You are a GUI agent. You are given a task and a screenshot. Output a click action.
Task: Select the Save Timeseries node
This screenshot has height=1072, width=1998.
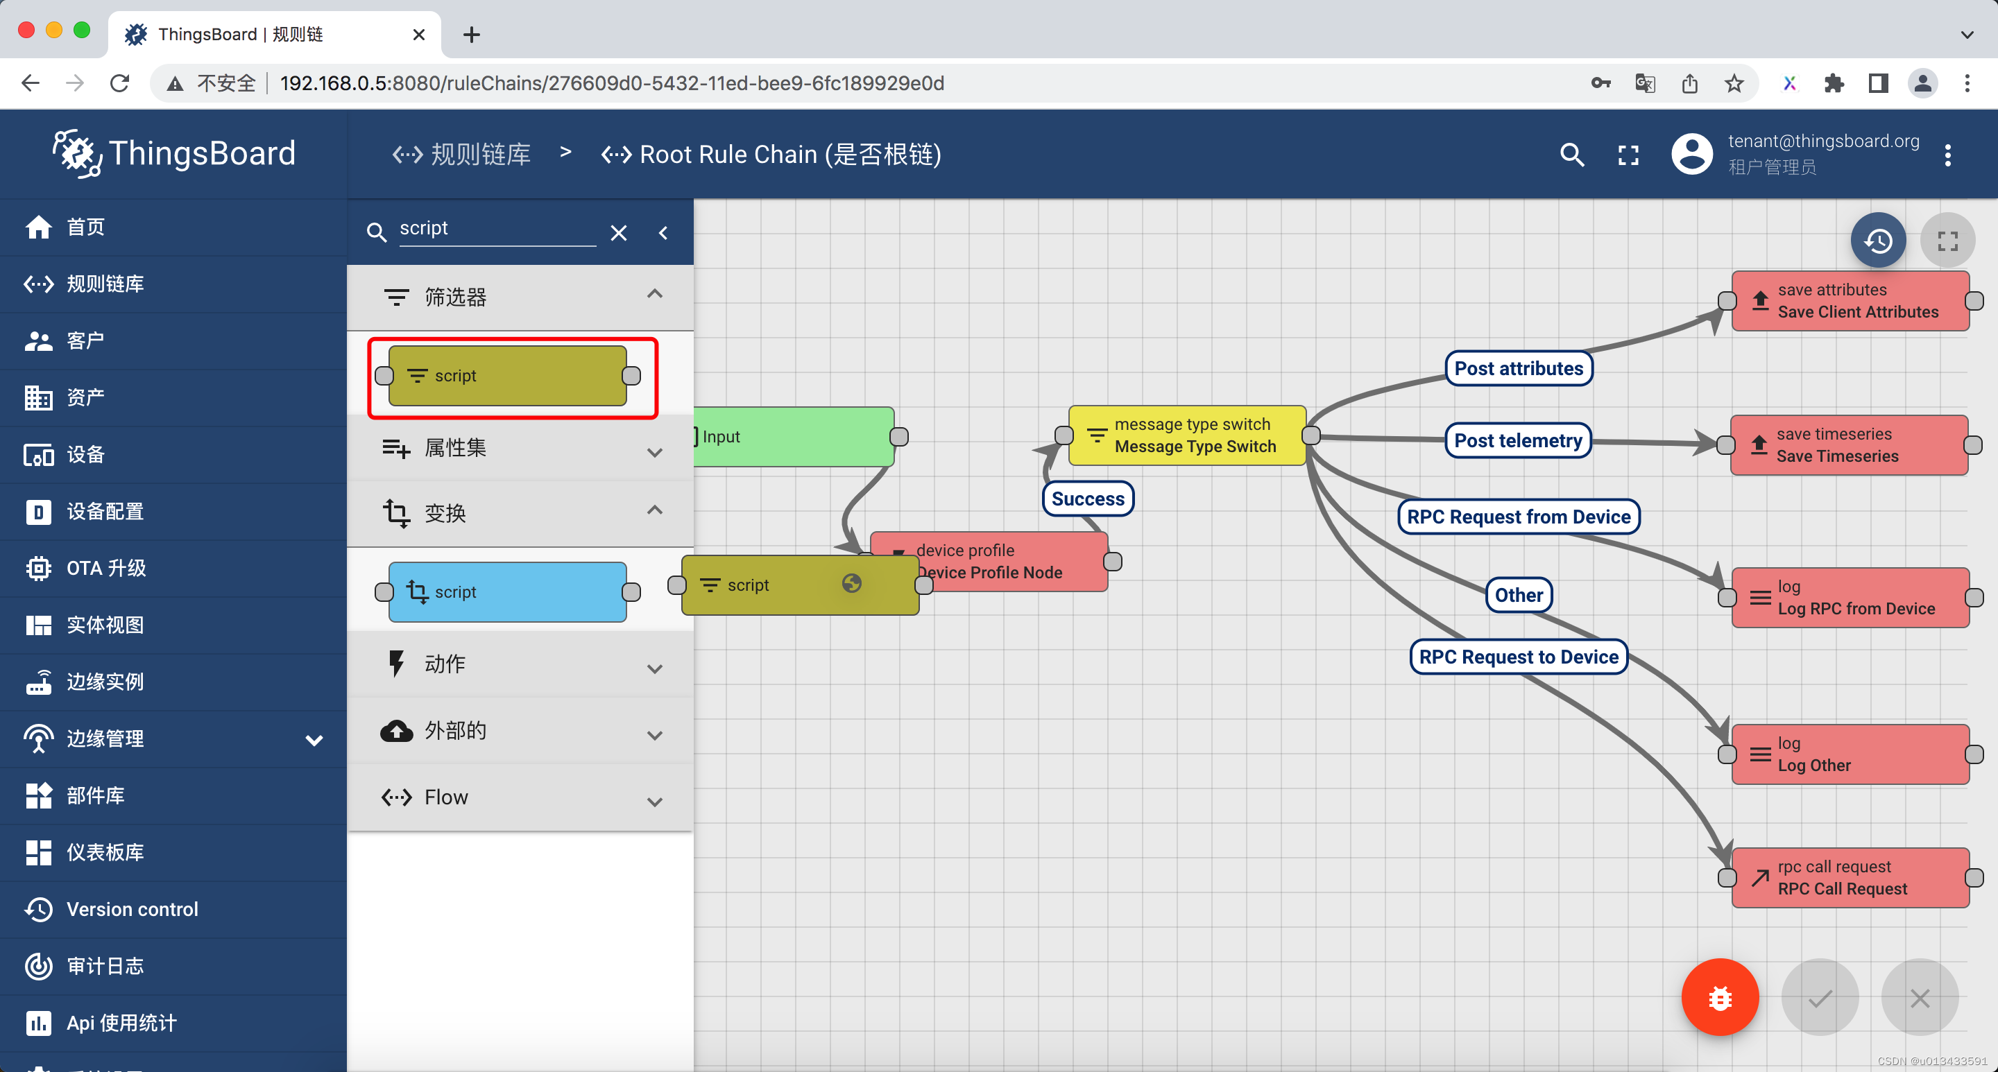point(1848,445)
